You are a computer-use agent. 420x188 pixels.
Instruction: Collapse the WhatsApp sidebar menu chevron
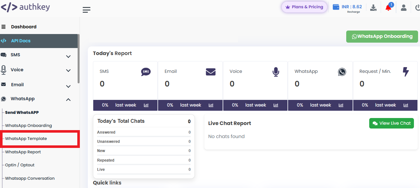coord(68,100)
